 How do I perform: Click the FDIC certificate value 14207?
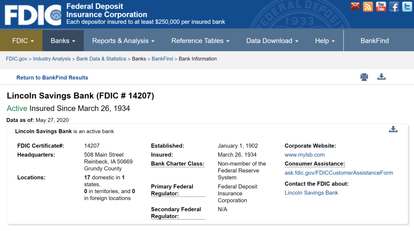pos(92,146)
